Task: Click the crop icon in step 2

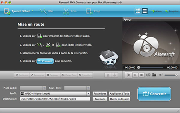Action: [58, 45]
